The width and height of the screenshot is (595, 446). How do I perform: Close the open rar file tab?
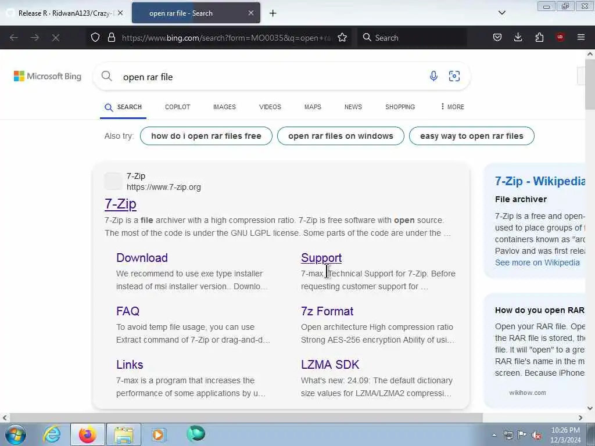coord(251,13)
